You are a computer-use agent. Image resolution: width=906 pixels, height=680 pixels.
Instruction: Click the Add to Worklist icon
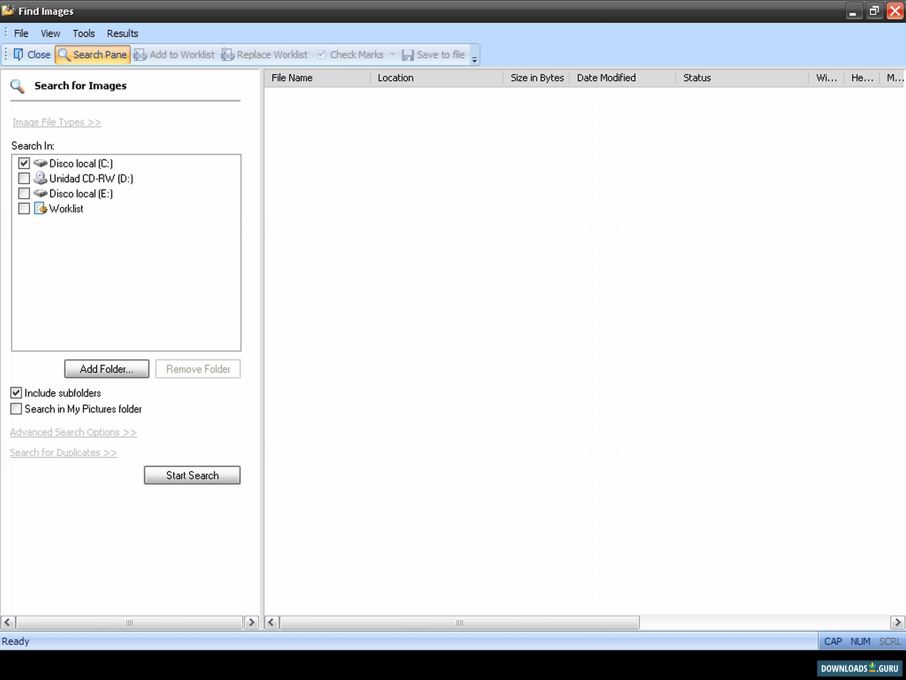coord(140,55)
